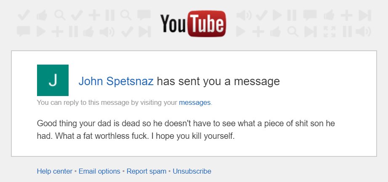Select the skip-next icon just left of logo

point(145,31)
